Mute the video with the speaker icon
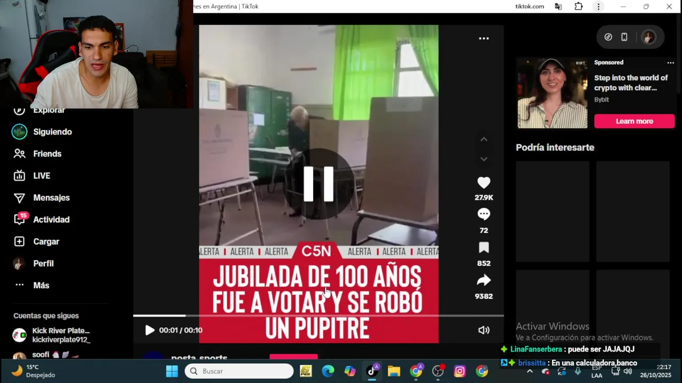The image size is (682, 383). tap(484, 330)
